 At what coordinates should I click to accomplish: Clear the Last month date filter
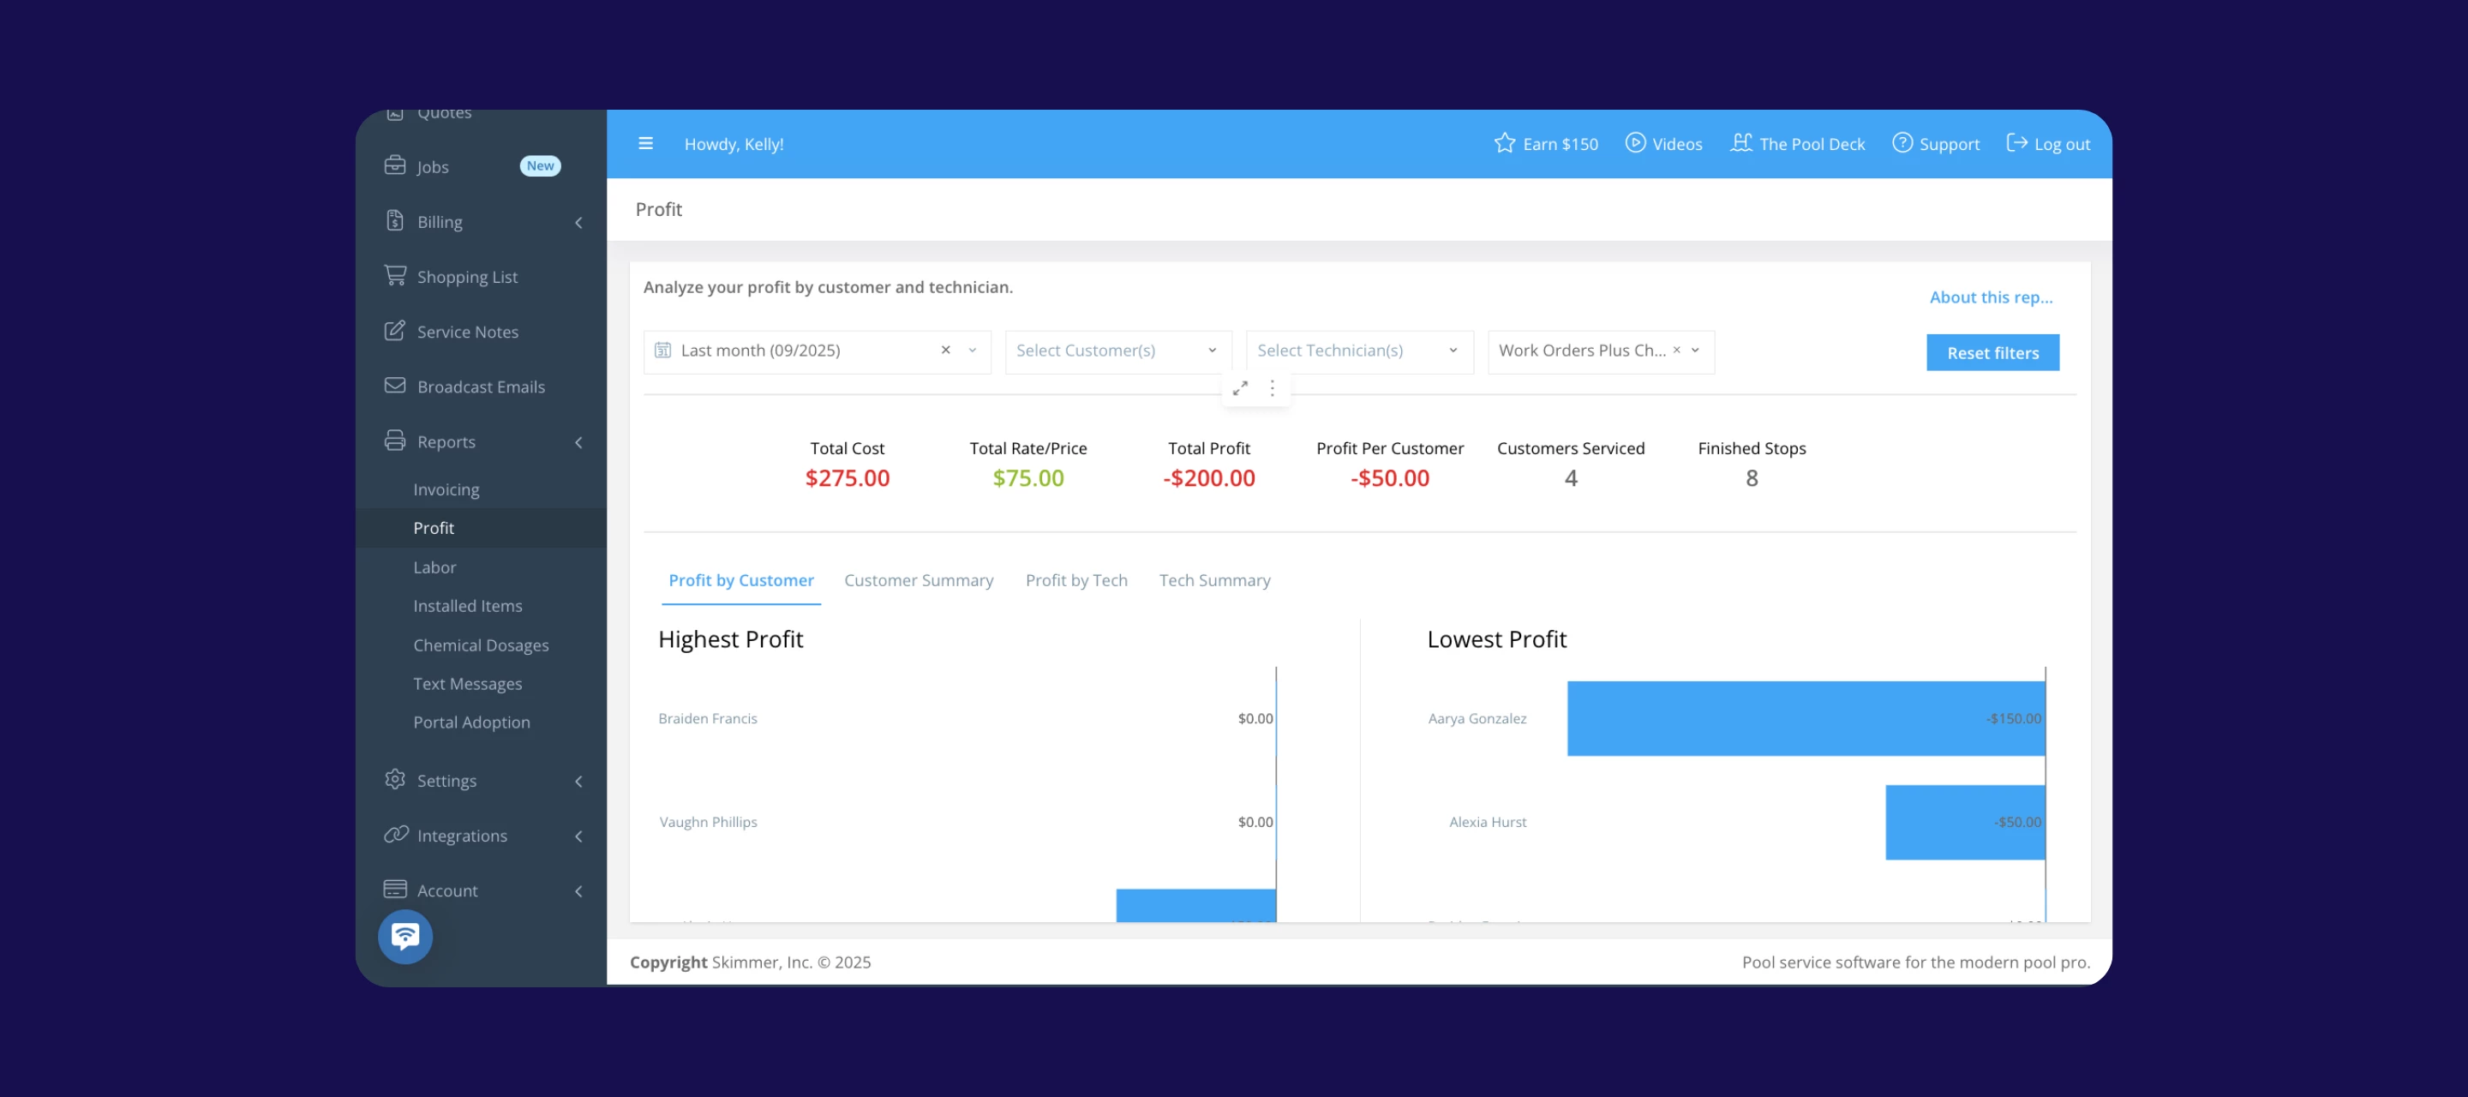click(x=945, y=351)
